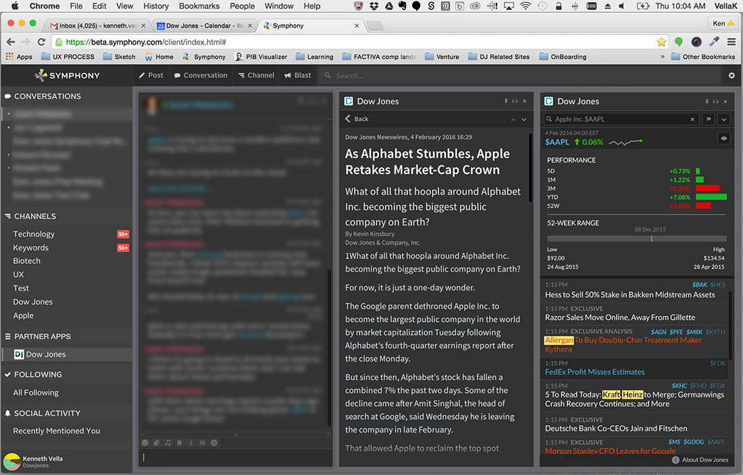743x475 pixels.
Task: Toggle bold formatting in composer
Action: click(180, 443)
